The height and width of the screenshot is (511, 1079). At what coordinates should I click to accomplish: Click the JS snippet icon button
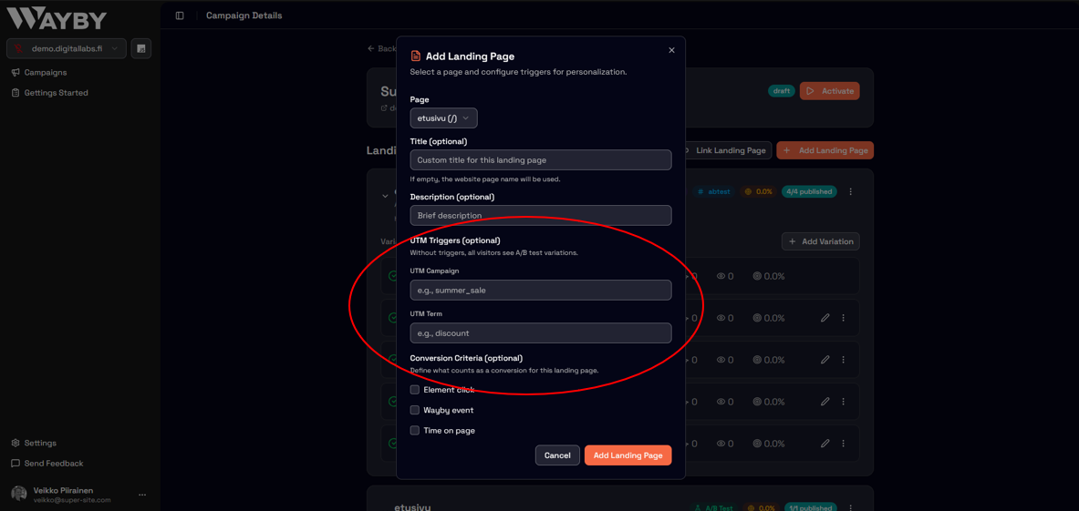[141, 49]
